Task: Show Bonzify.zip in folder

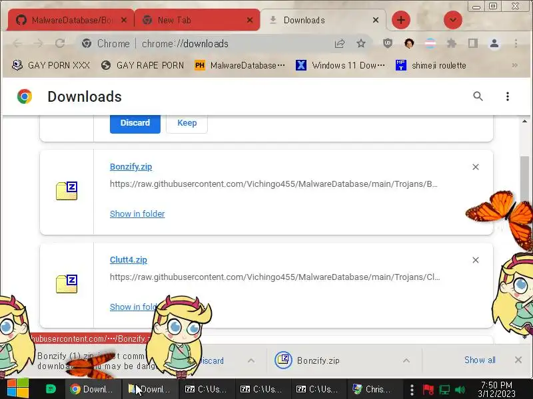Action: click(137, 213)
